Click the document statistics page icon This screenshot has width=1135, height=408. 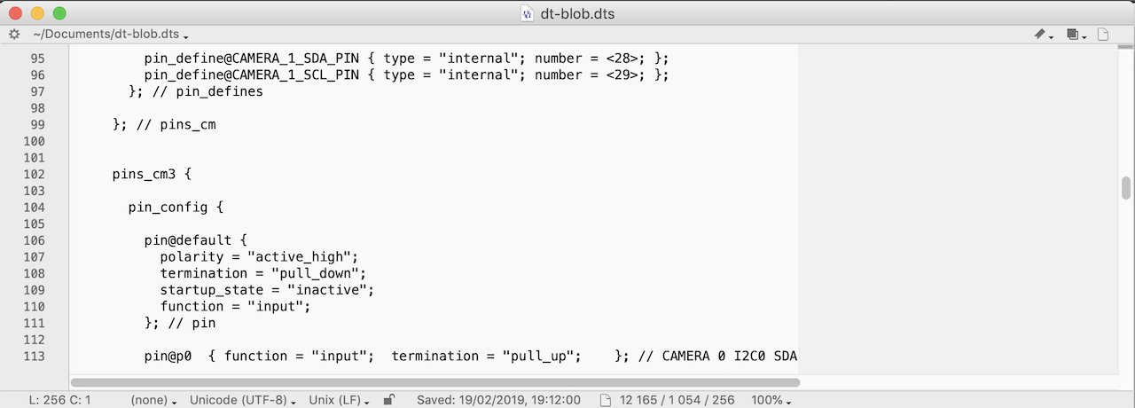pyautogui.click(x=606, y=400)
